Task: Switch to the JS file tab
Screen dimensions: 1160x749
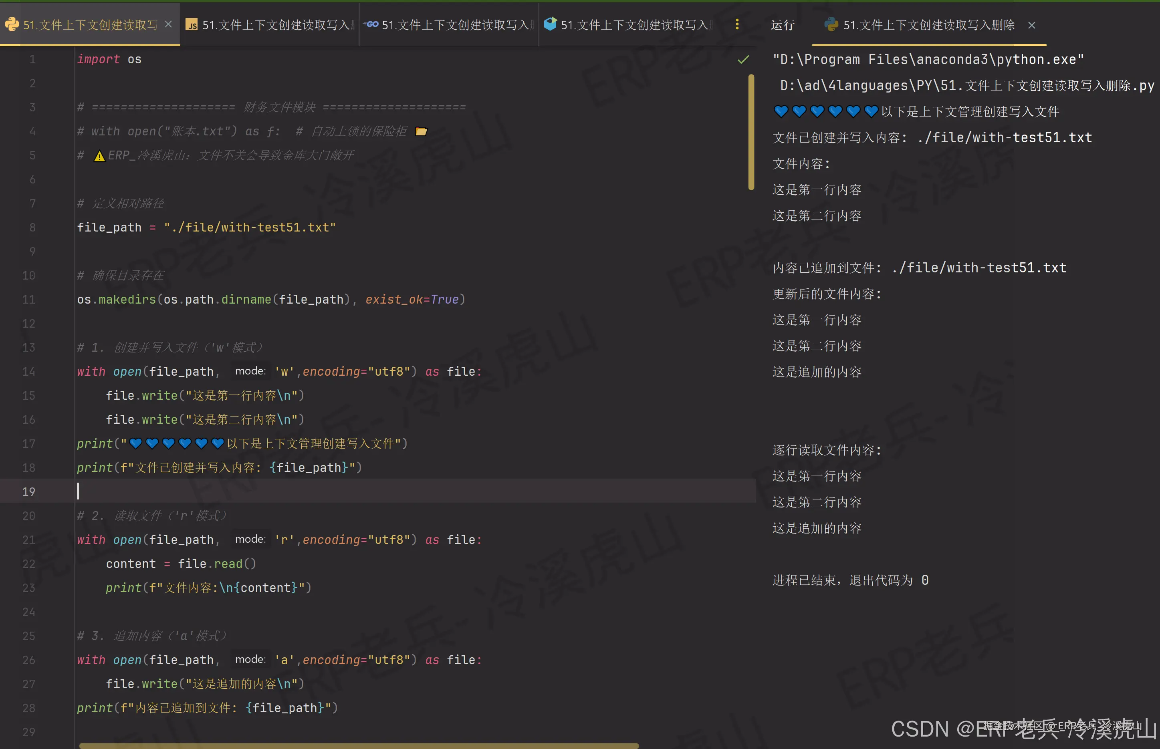Action: click(270, 25)
